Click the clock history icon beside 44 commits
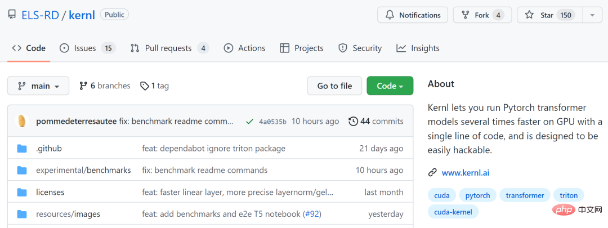 point(353,122)
